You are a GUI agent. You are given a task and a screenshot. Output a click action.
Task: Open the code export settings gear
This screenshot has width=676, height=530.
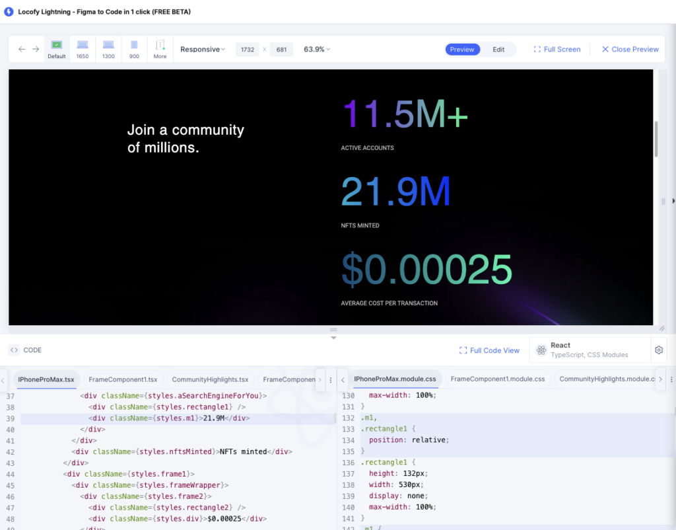[658, 350]
